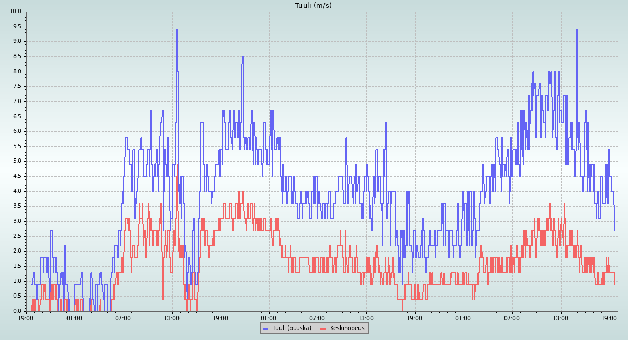The height and width of the screenshot is (340, 628).
Task: Click the red line swatch in legend
Action: [x=323, y=328]
